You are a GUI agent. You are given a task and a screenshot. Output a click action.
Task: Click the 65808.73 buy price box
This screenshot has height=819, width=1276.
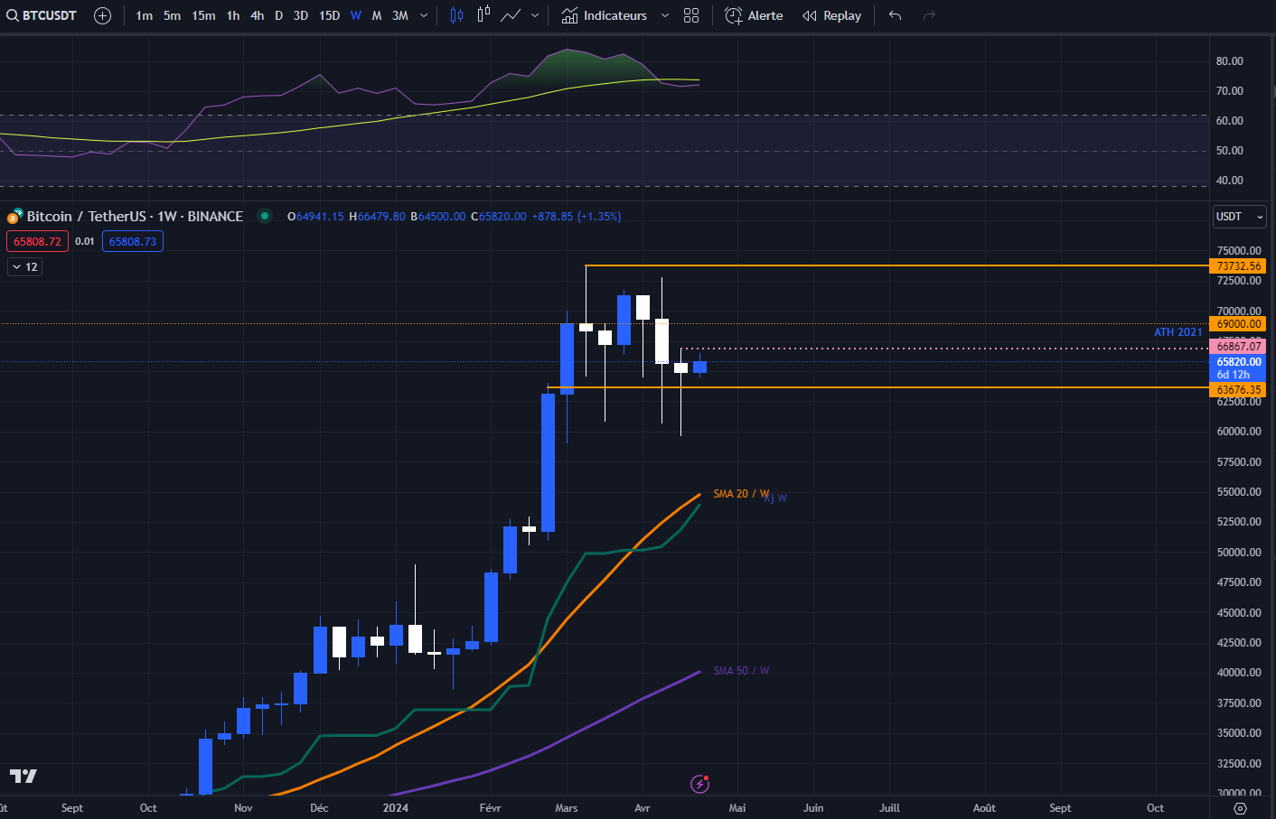[132, 240]
